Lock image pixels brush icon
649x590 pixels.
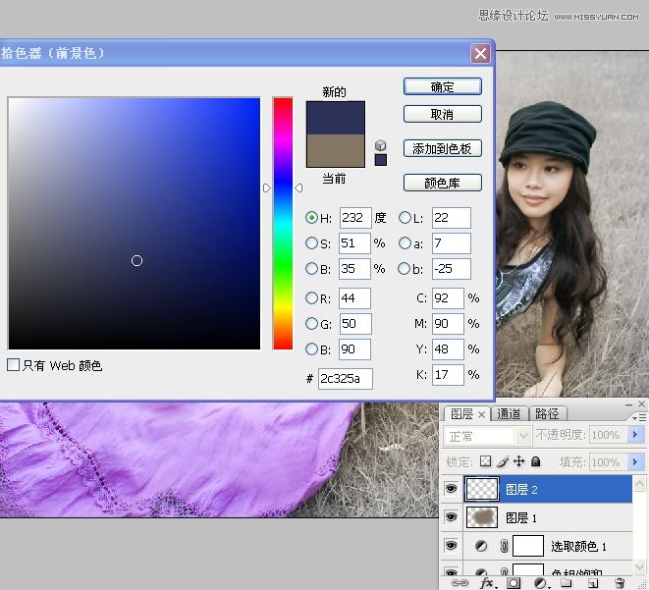tap(503, 461)
